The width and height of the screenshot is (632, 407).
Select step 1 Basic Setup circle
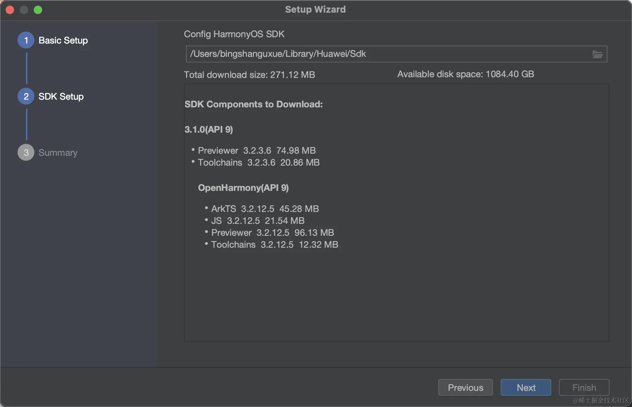(26, 40)
